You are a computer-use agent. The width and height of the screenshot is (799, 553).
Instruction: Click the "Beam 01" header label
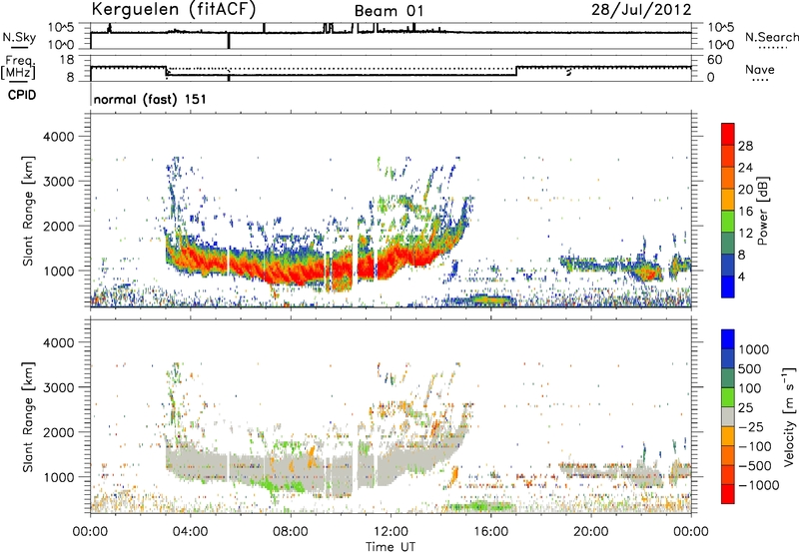pyautogui.click(x=389, y=11)
